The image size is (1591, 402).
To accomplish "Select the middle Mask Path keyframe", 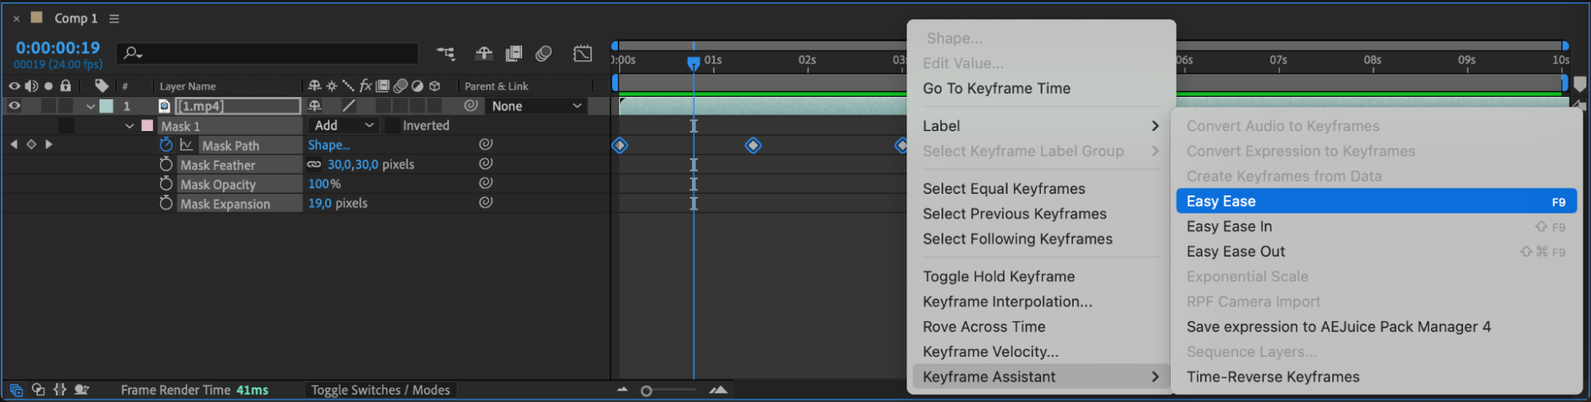I will click(x=753, y=145).
